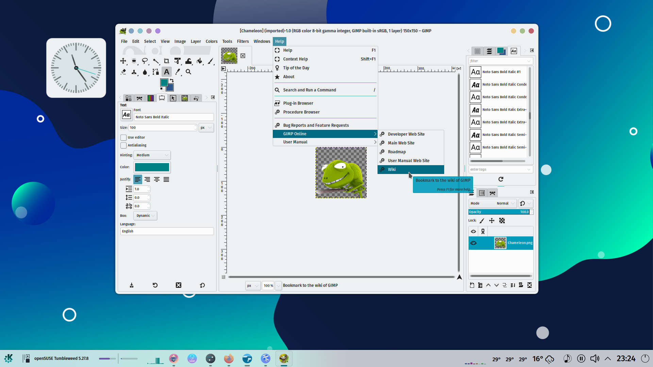Choose Roadmap in GIMP Online submenu

coord(411,152)
